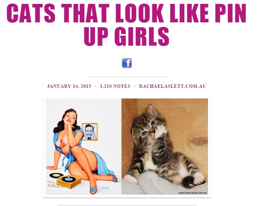Click the bullet between notes and source
Image resolution: width=257 pixels, height=206 pixels.
(135, 86)
